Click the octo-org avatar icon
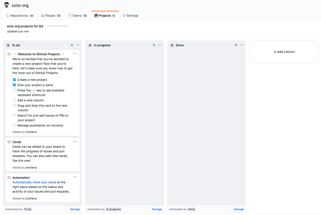Image resolution: width=321 pixels, height=215 pixels. (x=6, y=5)
